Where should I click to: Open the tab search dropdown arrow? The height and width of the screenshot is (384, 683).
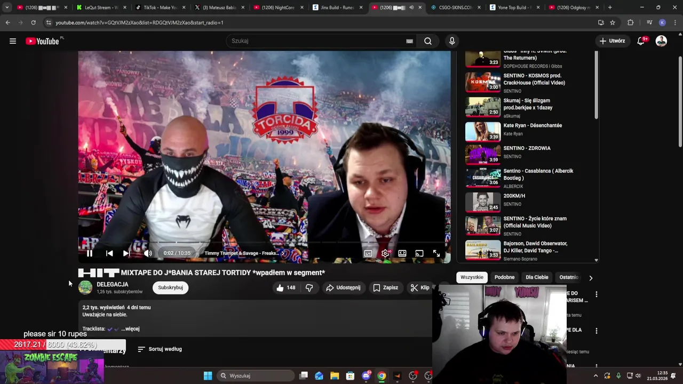point(7,7)
